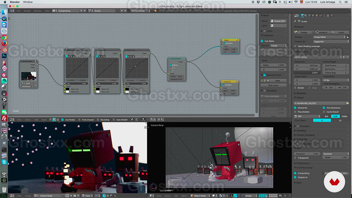Open the Feature Set Supported dropdown
352x198 pixels.
point(331,42)
